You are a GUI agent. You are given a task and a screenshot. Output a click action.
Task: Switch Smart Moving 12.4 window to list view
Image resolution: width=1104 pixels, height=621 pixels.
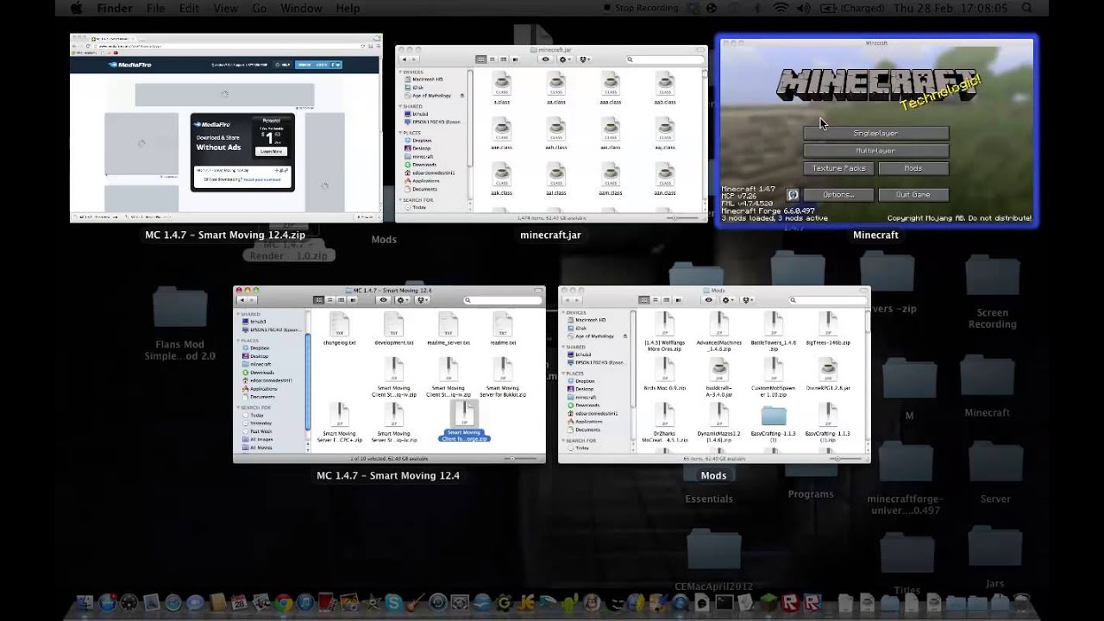pyautogui.click(x=330, y=300)
